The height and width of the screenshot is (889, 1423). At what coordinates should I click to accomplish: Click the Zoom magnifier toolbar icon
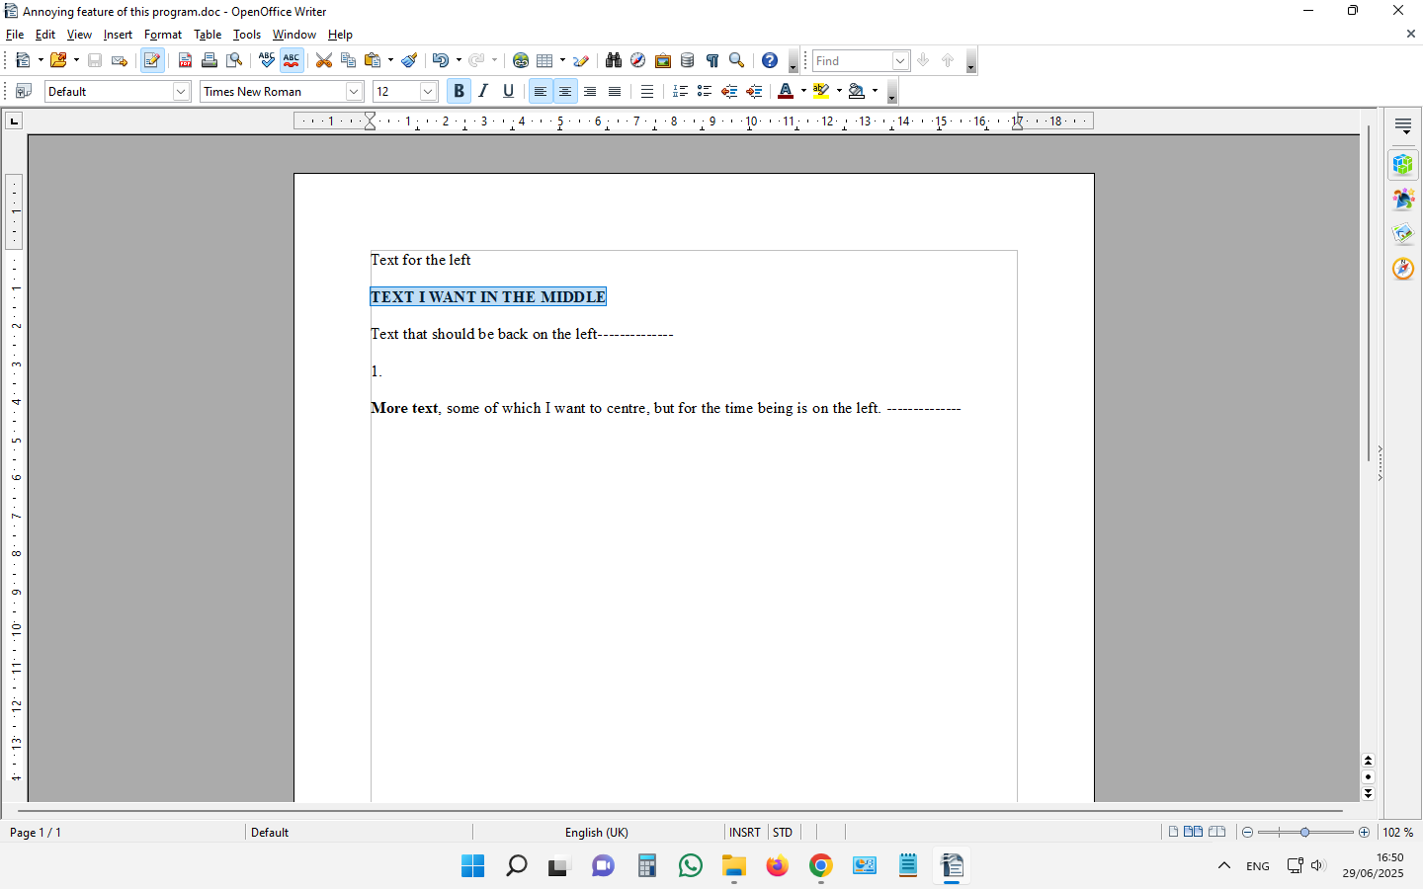tap(736, 60)
